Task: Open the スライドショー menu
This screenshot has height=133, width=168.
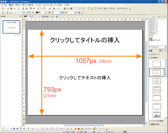Action: 47,5
